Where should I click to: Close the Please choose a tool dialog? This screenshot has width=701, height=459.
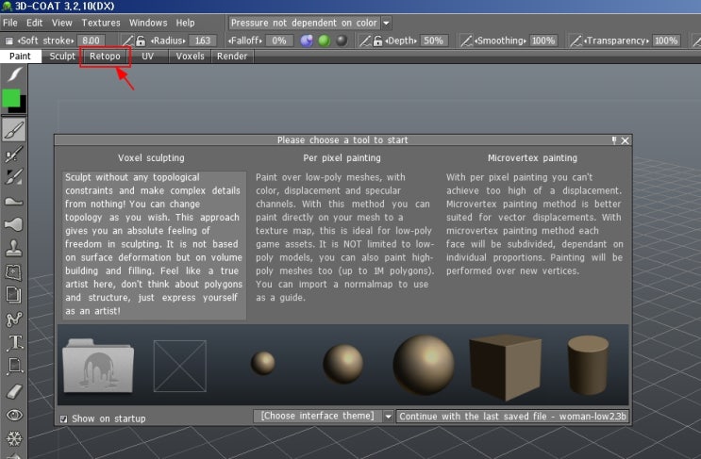(625, 140)
